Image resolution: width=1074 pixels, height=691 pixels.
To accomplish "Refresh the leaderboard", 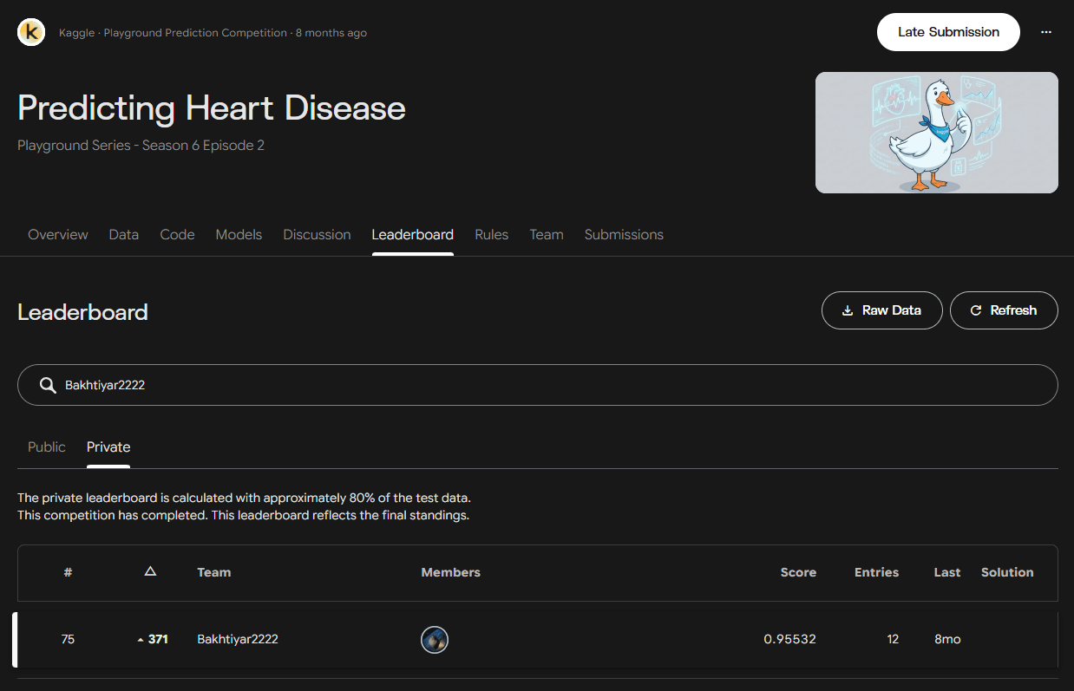I will coord(1004,310).
